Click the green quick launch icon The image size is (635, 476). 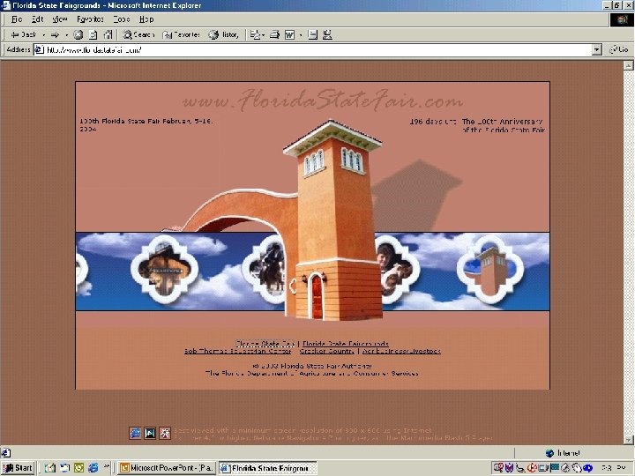(79, 468)
